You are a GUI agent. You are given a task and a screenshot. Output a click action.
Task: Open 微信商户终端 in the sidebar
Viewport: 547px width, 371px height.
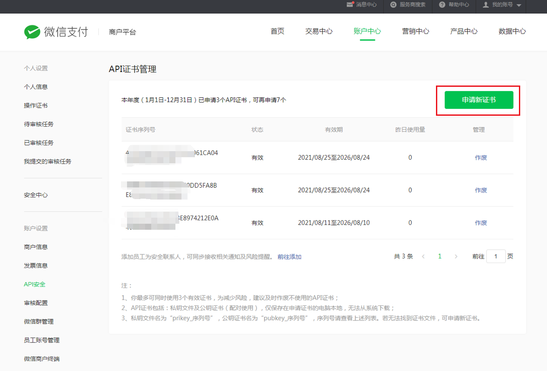pos(42,358)
